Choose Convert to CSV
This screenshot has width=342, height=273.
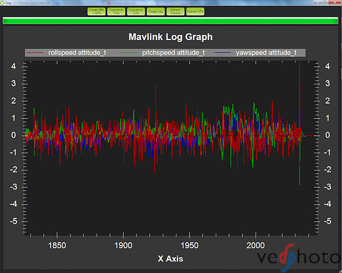136,12
